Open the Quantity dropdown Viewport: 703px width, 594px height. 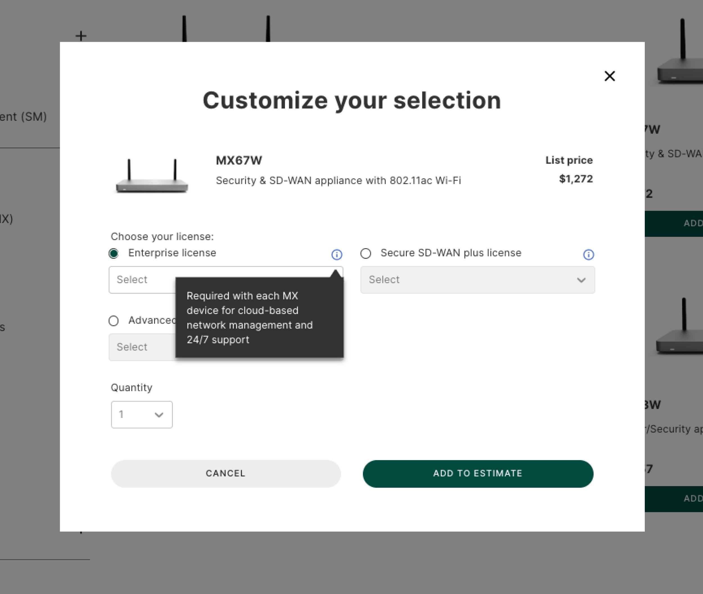(x=141, y=415)
